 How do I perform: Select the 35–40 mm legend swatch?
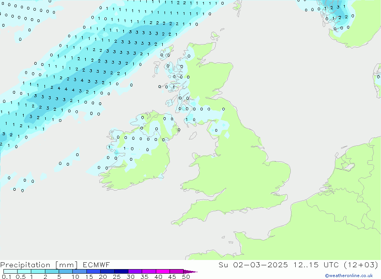click(x=149, y=271)
